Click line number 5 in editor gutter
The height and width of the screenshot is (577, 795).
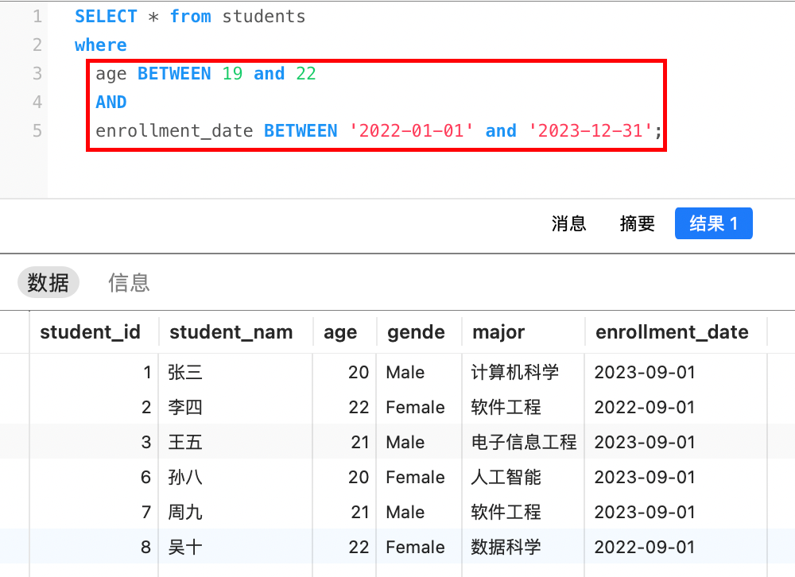pyautogui.click(x=37, y=131)
